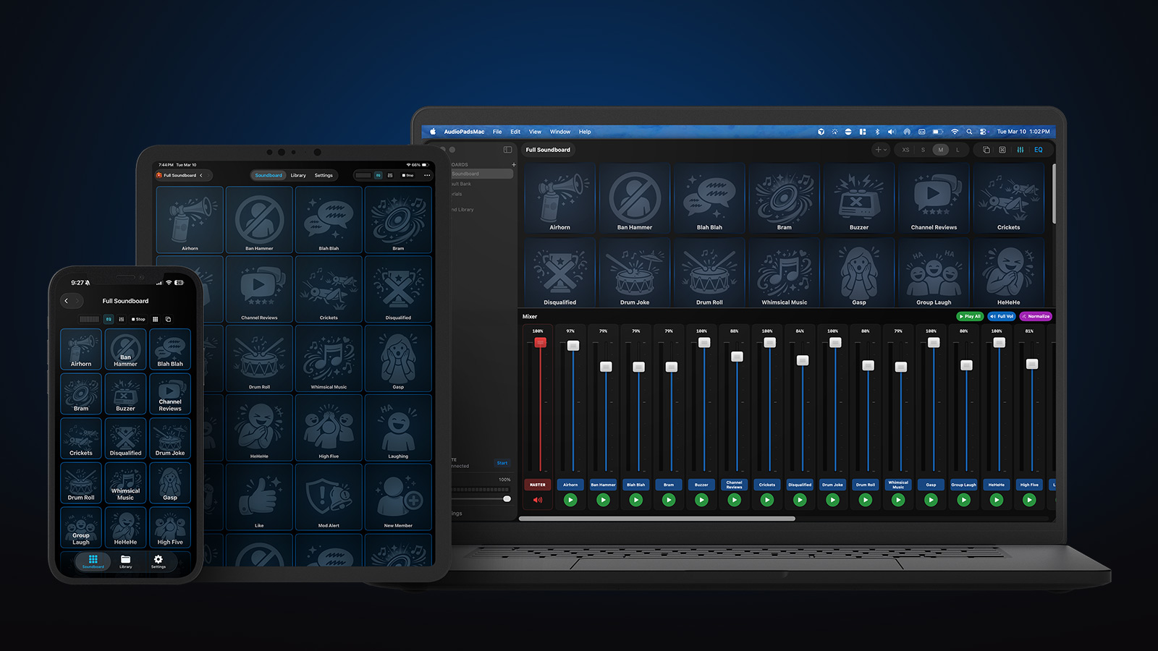Open the Mixer via the faders toolbar icon
The image size is (1158, 651).
(x=1020, y=150)
